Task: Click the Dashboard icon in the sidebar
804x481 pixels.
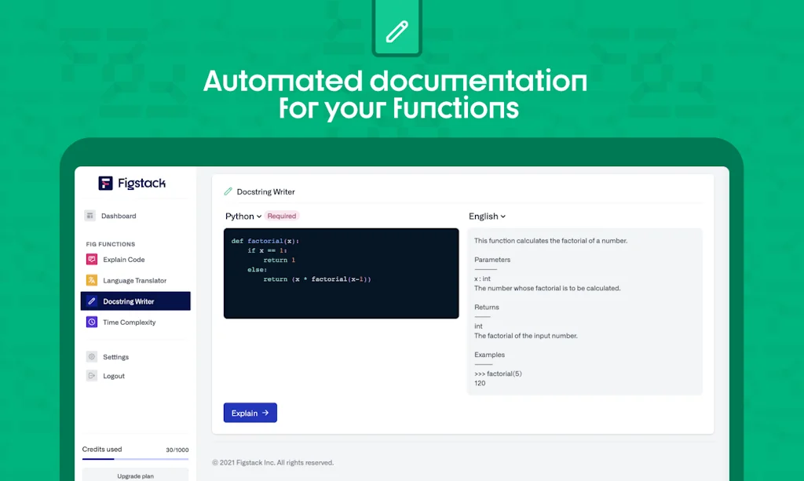Action: pos(92,215)
